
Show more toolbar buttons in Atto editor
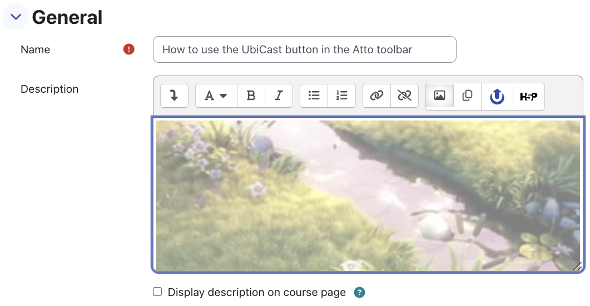[174, 96]
